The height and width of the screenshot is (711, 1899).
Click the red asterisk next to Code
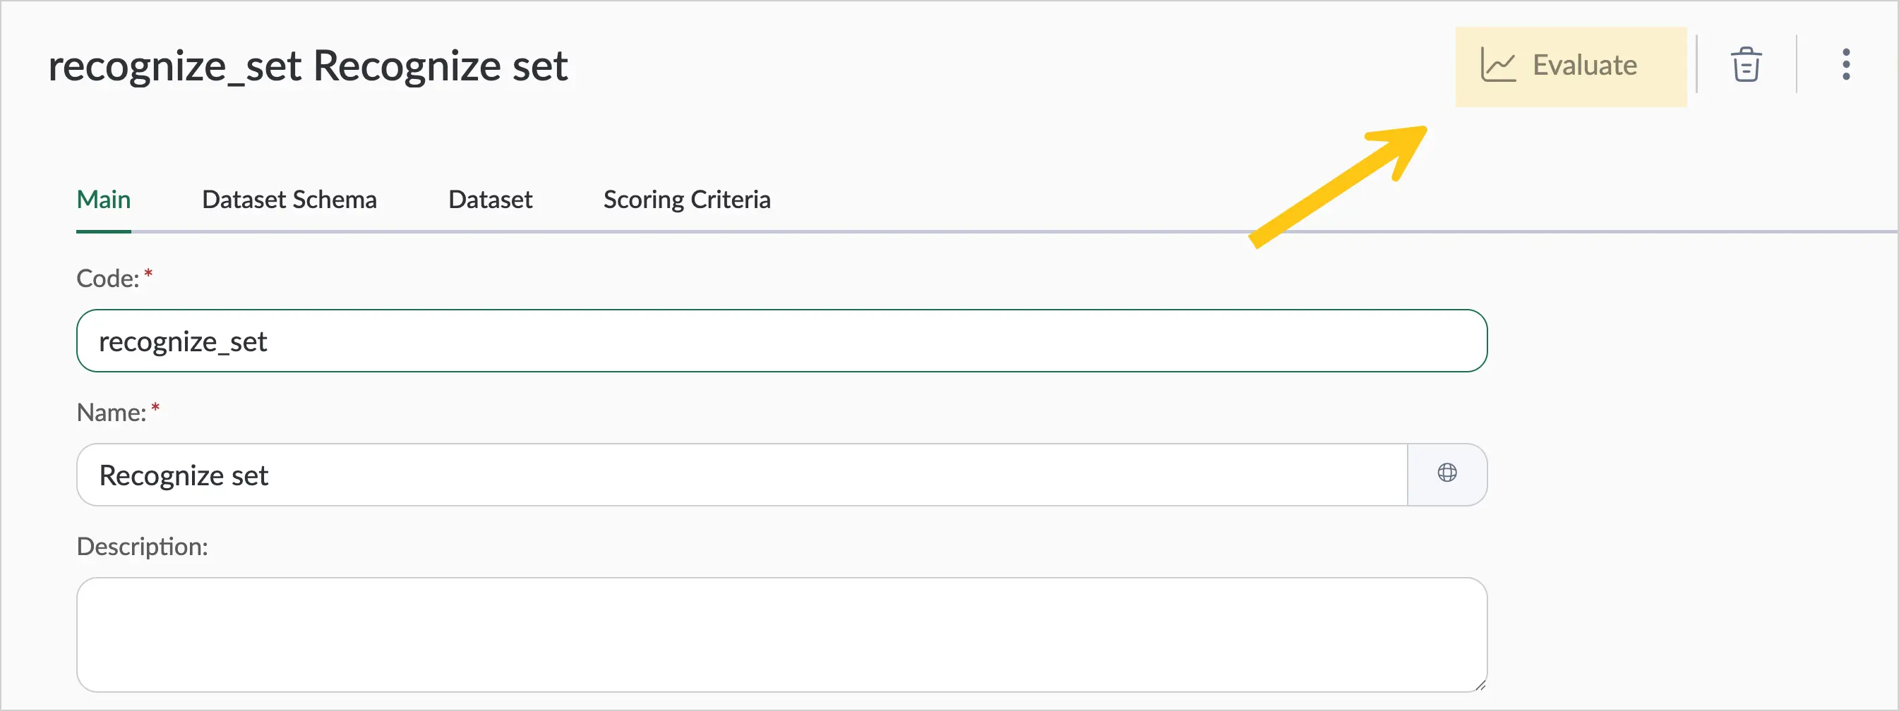pyautogui.click(x=148, y=274)
